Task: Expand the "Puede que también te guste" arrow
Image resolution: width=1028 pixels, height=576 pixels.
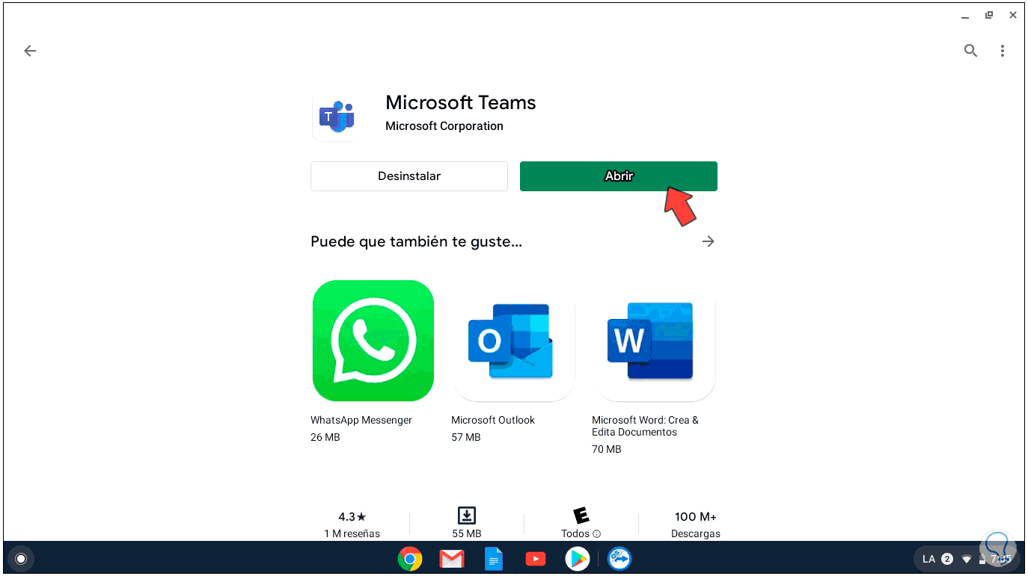Action: (x=709, y=241)
